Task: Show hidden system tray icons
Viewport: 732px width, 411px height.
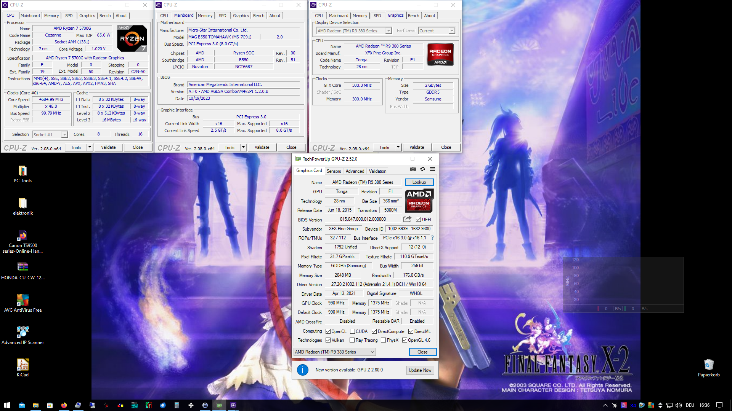Action: pyautogui.click(x=605, y=405)
